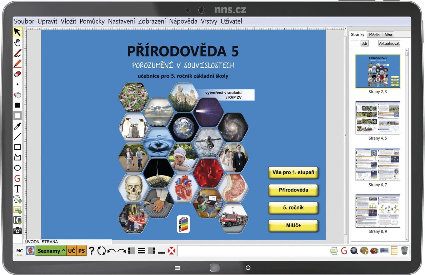Select the eraser tool
Screen dimensions: 425x275
(17, 74)
